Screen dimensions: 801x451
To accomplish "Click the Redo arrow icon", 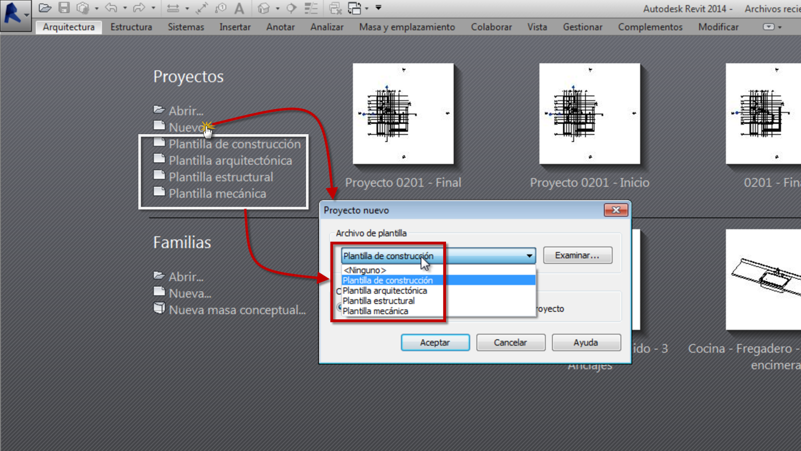I will tap(139, 8).
